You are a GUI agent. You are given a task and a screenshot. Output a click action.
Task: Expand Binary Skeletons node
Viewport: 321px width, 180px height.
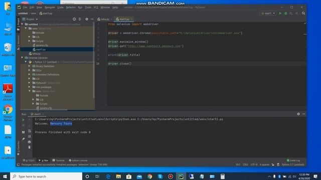pos(30,66)
